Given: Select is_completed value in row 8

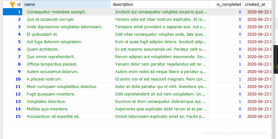Looking at the screenshot, I should 240,64.
